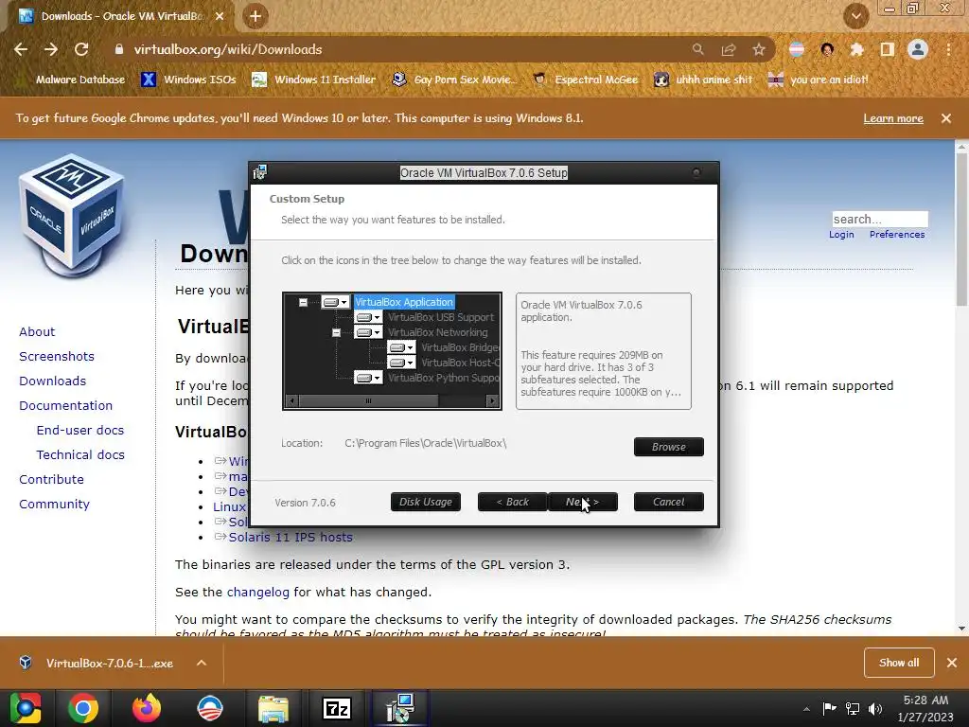The image size is (969, 727).
Task: Open VirtualBox Networking feature dropdown
Action: pyautogui.click(x=368, y=332)
